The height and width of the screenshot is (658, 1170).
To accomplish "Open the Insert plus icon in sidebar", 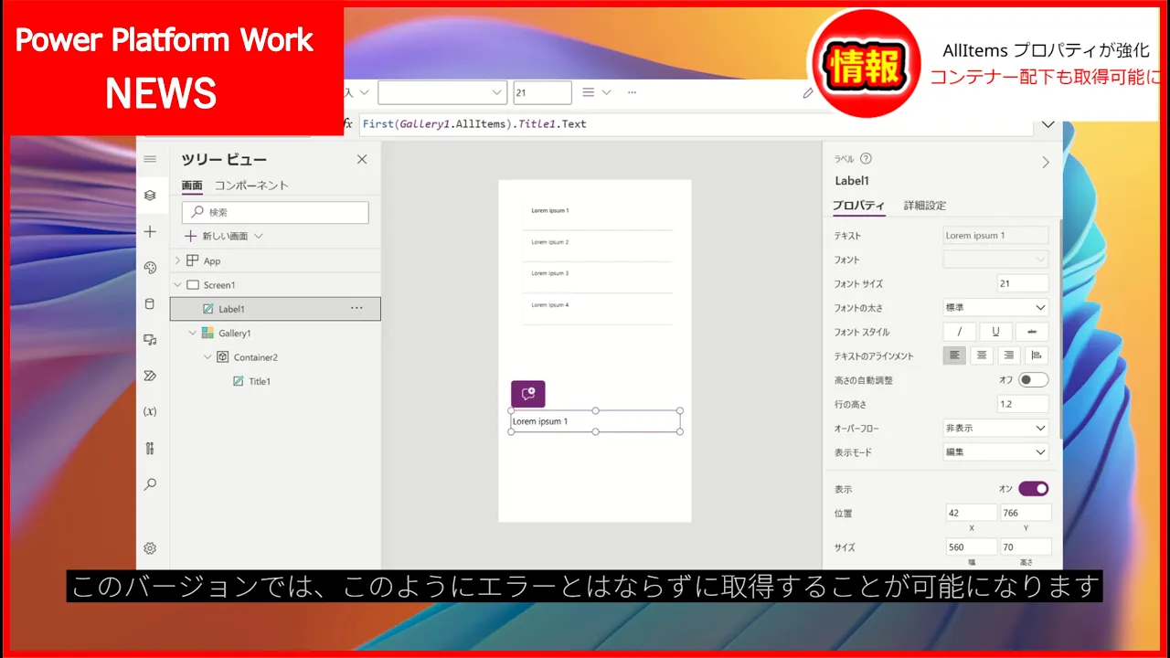I will coord(150,232).
